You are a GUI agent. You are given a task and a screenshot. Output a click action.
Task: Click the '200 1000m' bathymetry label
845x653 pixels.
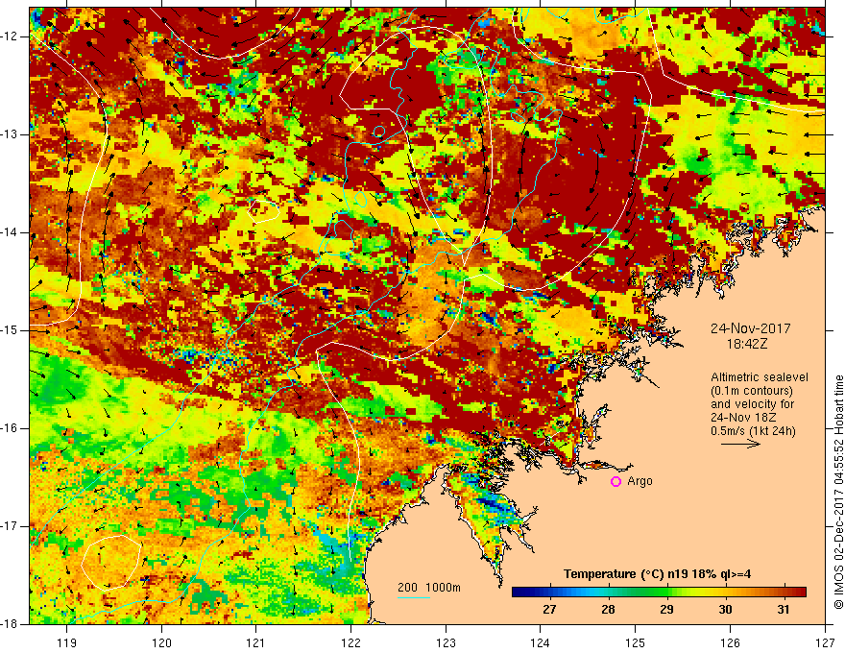pos(429,588)
